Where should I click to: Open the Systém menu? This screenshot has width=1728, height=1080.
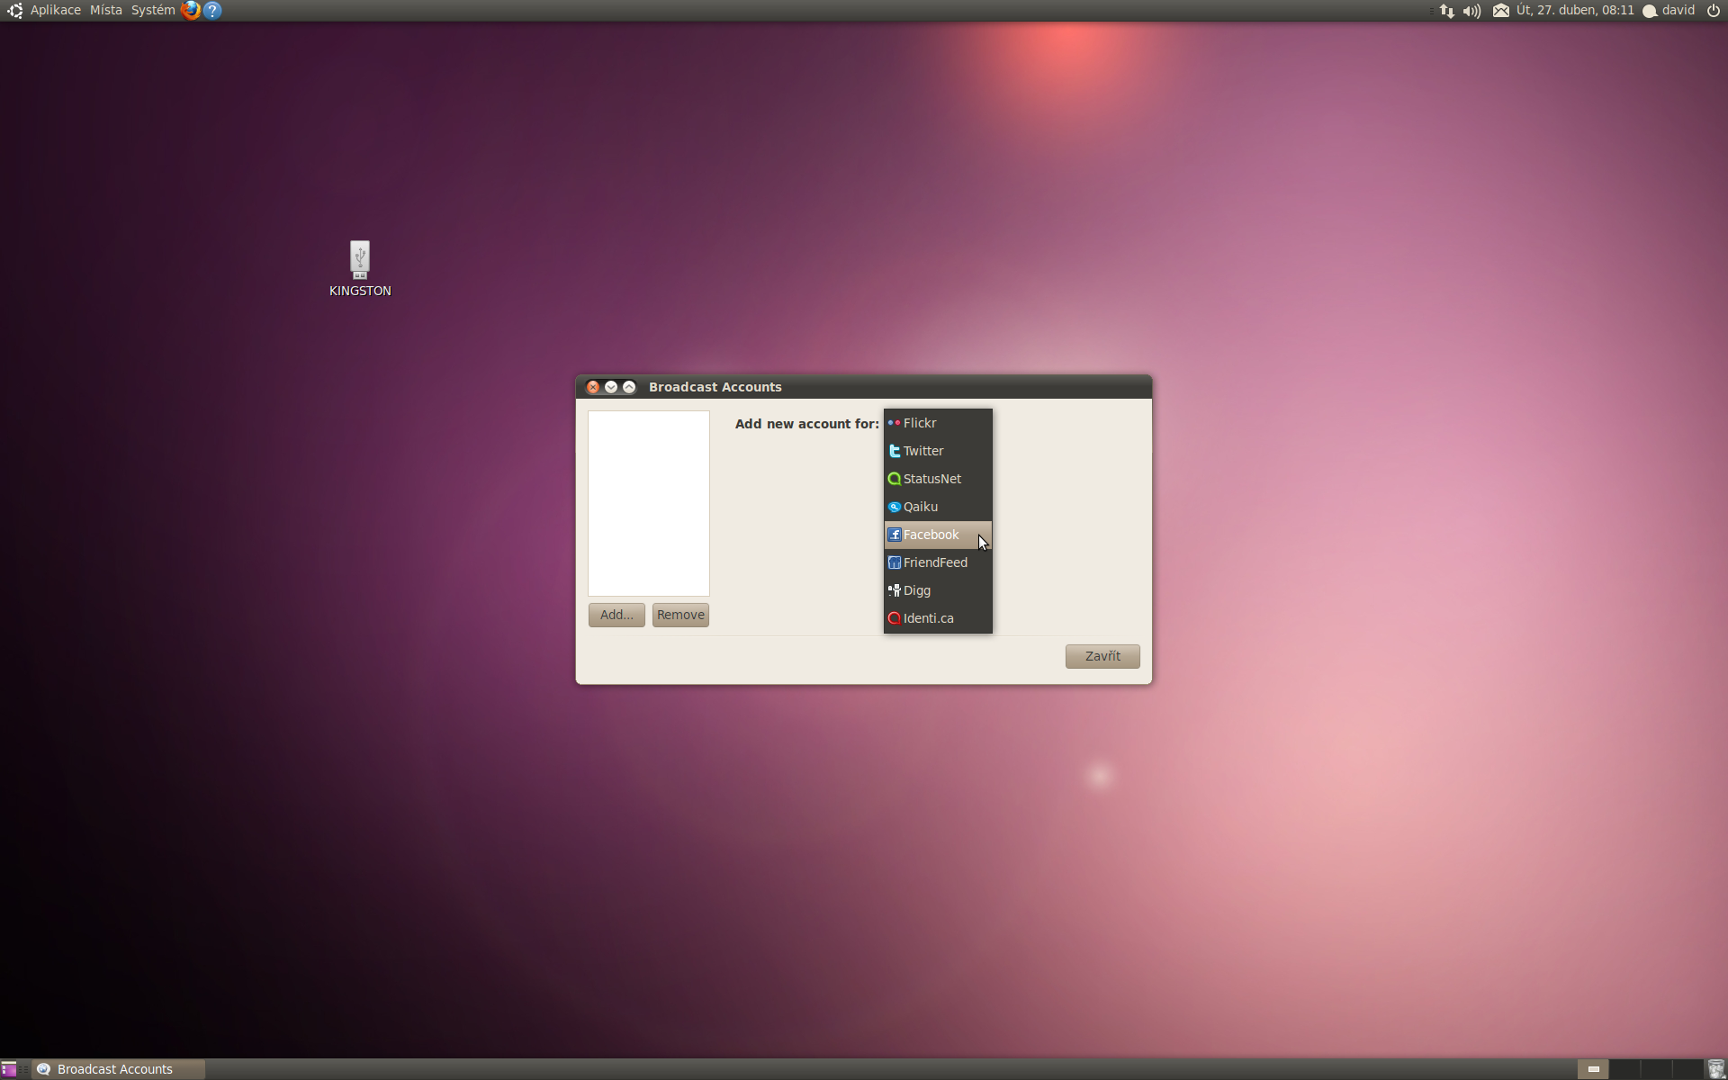(x=153, y=10)
